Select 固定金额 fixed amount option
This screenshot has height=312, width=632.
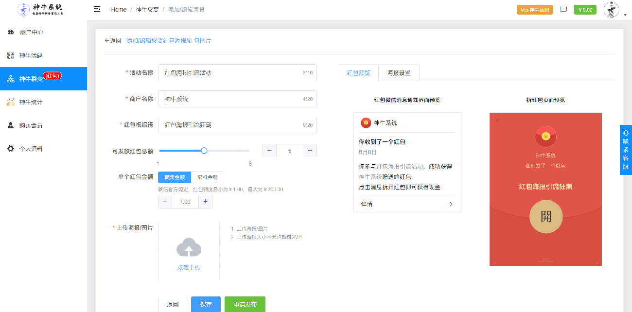(175, 177)
